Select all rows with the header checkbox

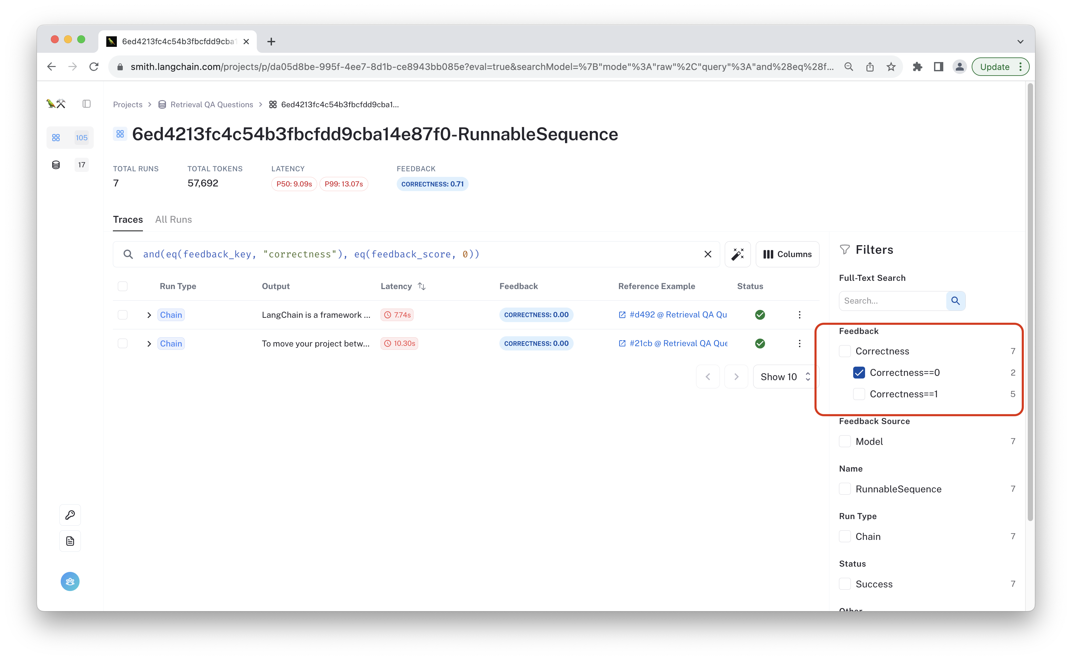123,286
